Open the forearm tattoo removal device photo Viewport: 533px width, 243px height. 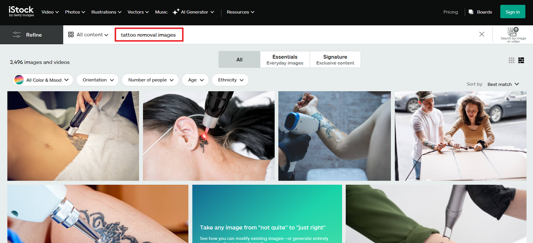coord(334,136)
